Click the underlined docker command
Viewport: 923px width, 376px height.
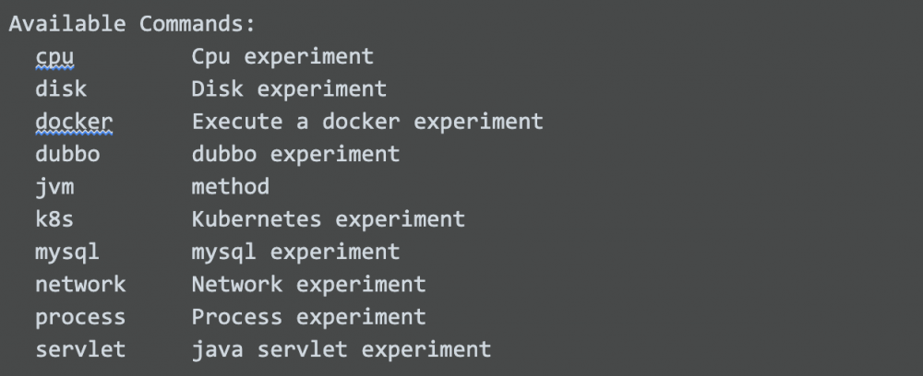tap(74, 122)
